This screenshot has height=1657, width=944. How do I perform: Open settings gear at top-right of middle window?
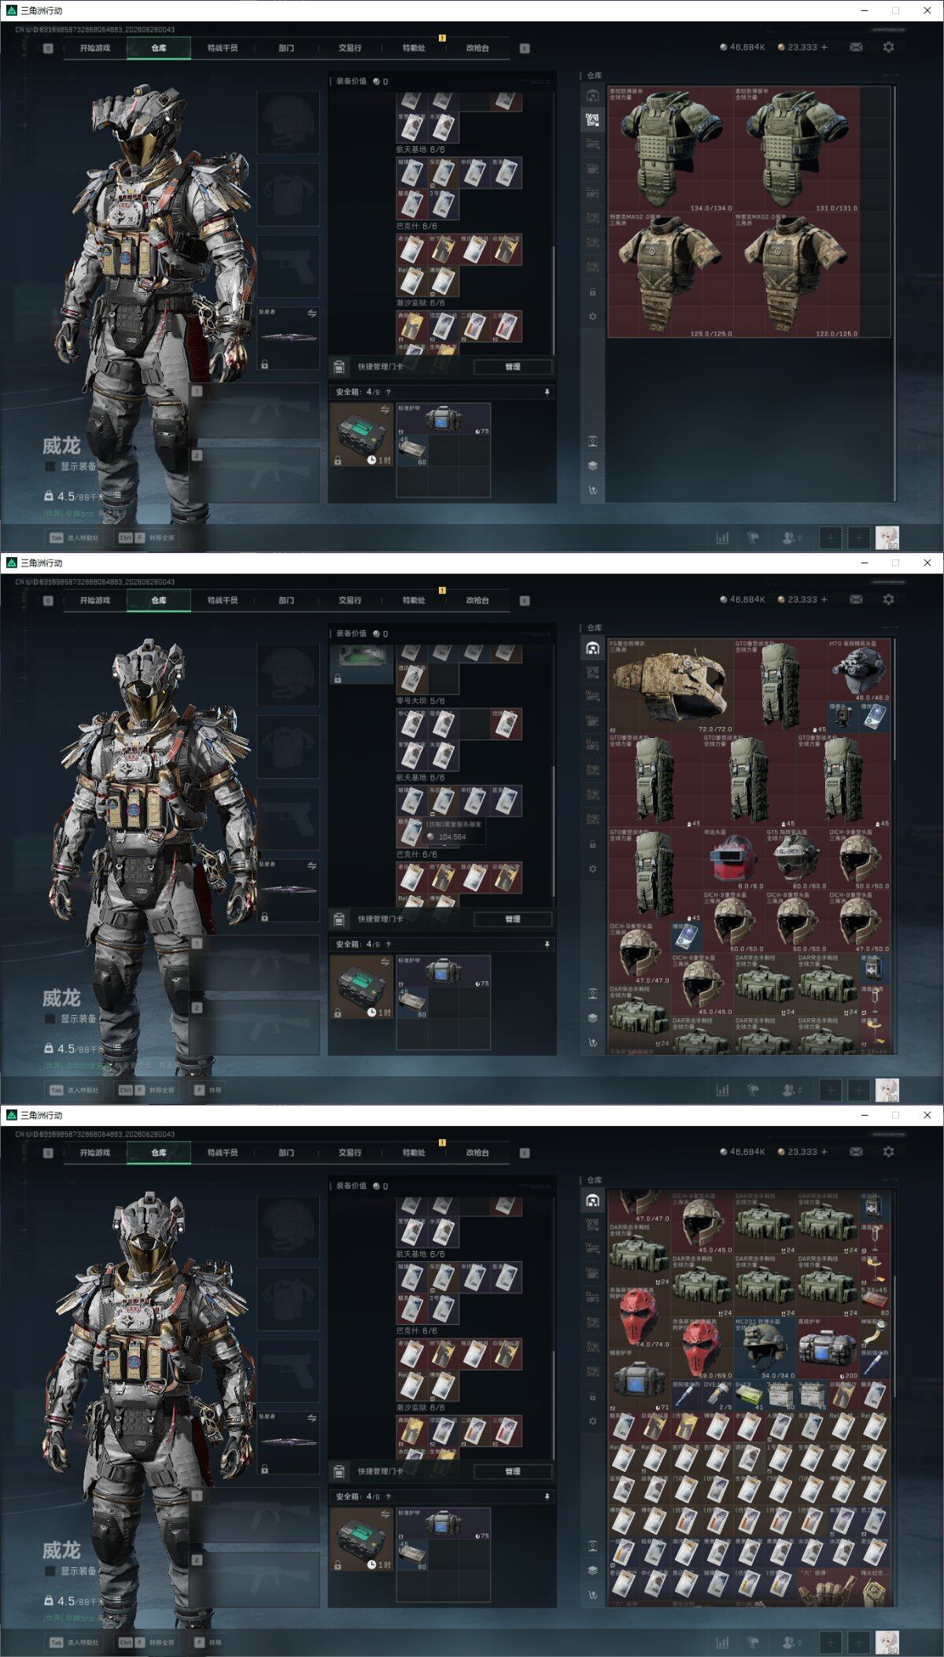[x=888, y=600]
